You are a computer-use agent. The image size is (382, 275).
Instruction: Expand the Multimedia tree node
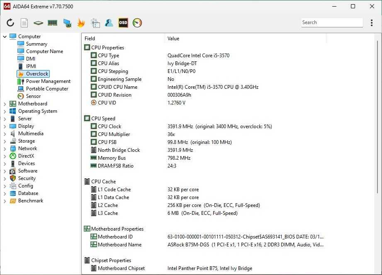[5, 134]
